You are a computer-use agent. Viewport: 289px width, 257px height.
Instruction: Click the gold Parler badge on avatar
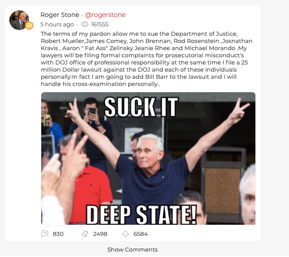tap(29, 26)
